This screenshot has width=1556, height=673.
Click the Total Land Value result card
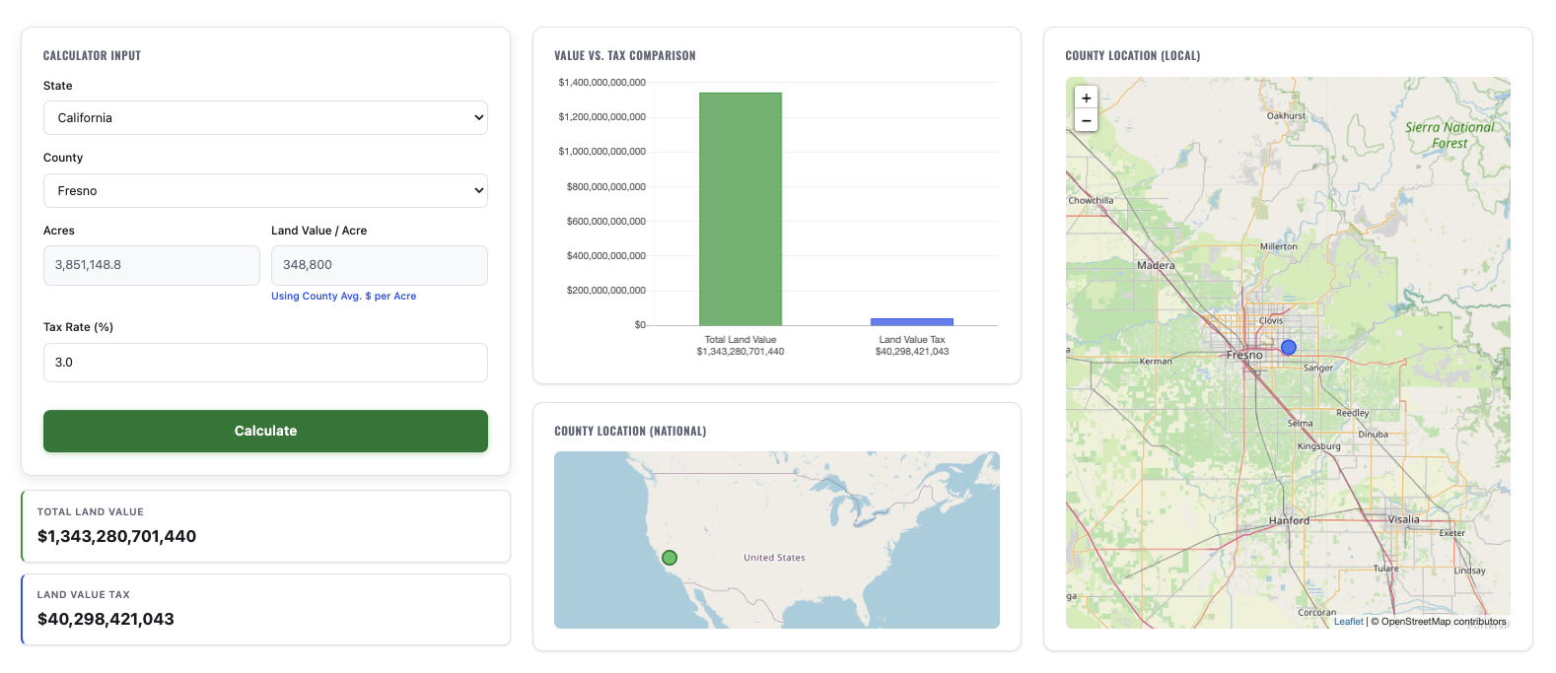[x=265, y=526]
